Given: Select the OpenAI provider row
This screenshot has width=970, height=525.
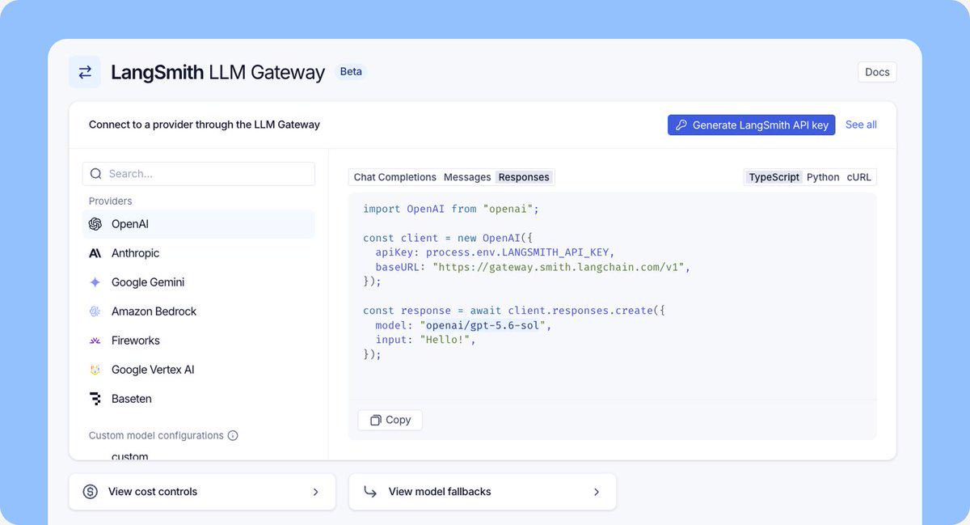Looking at the screenshot, I should [x=199, y=224].
